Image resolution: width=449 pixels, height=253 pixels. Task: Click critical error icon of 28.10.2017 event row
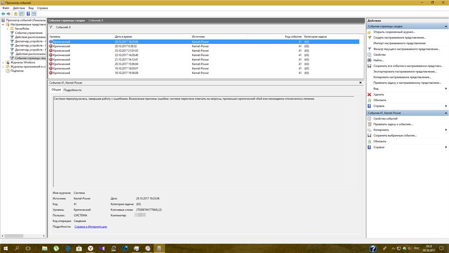pos(51,46)
